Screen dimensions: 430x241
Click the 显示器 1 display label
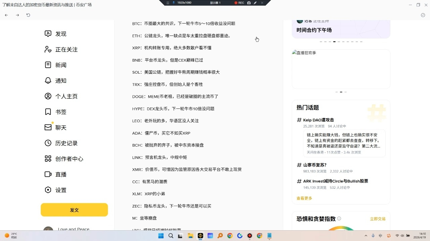(215, 3)
